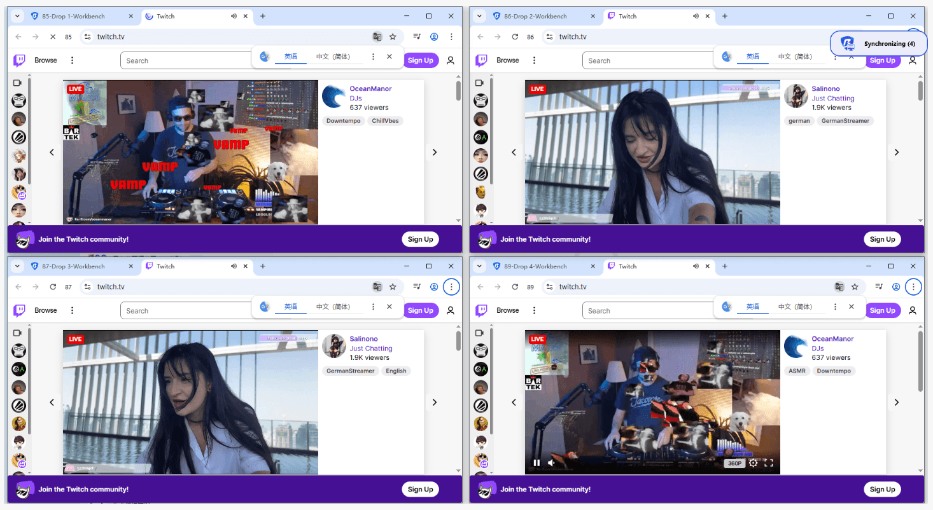Unmute the DJ stream audio
Image resolution: width=933 pixels, height=510 pixels.
pyautogui.click(x=551, y=463)
